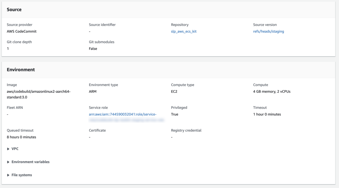The width and height of the screenshot is (339, 188).
Task: Click the Source section heading
Action: 14,10
